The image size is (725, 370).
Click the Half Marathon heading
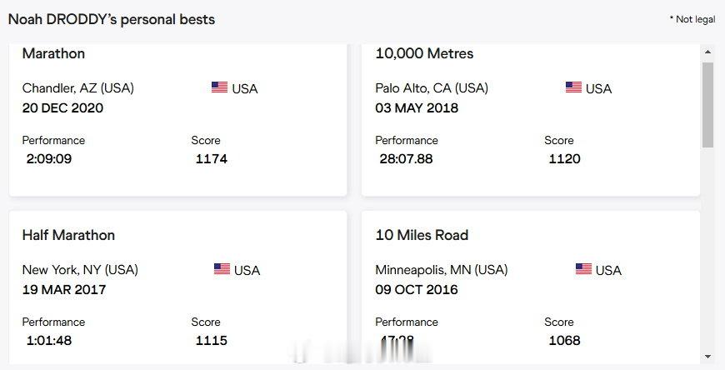click(68, 235)
